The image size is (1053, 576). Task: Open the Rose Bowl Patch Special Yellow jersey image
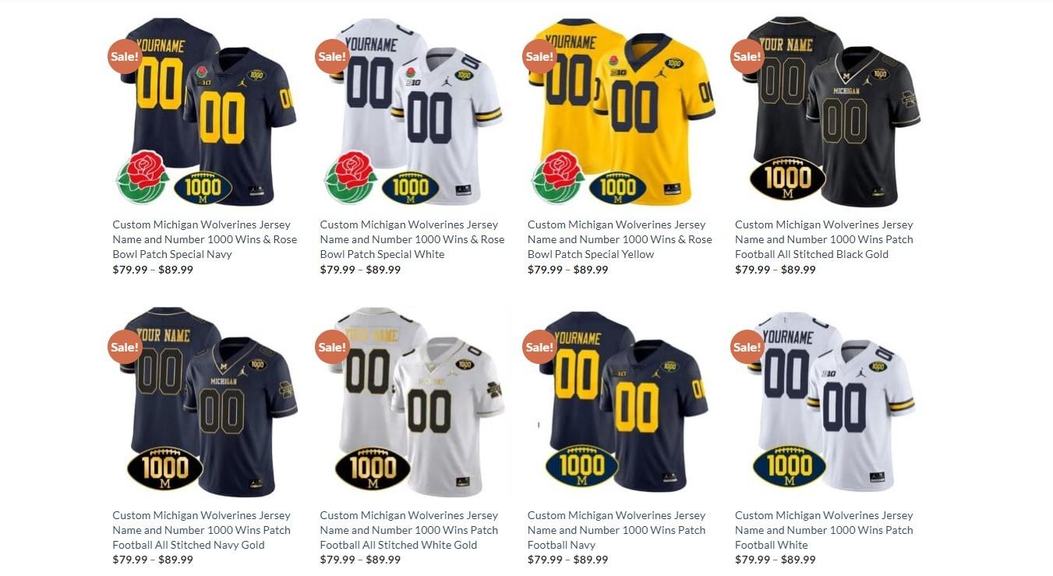click(621, 112)
